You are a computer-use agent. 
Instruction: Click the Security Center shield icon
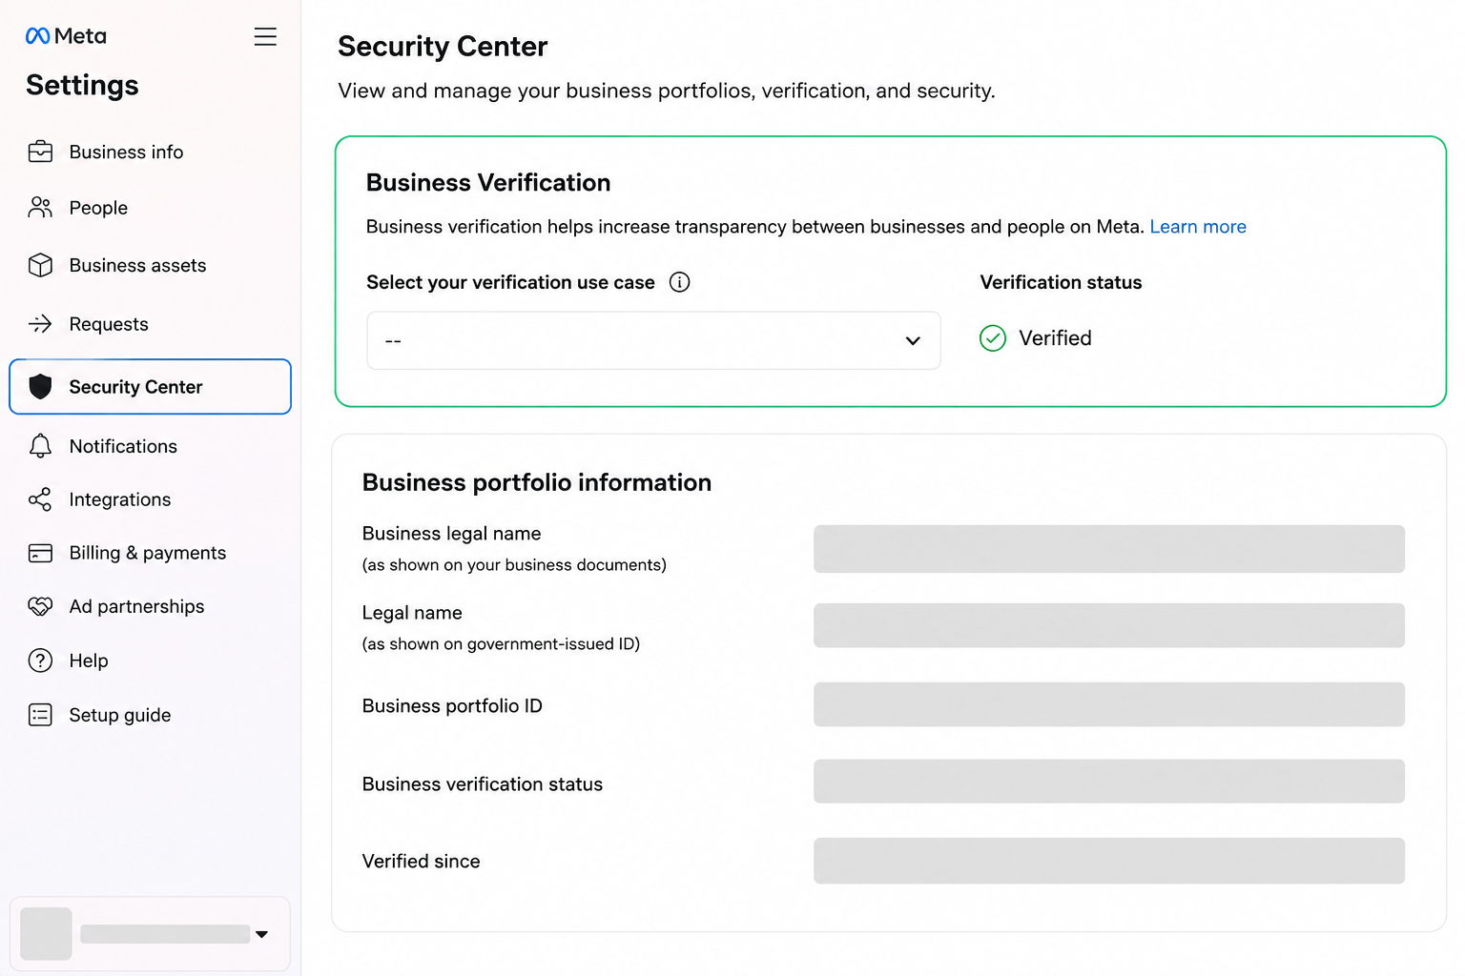click(x=40, y=386)
